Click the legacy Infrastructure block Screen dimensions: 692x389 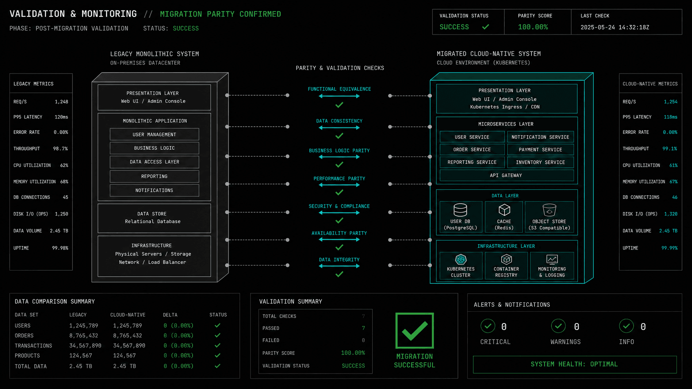click(x=154, y=256)
